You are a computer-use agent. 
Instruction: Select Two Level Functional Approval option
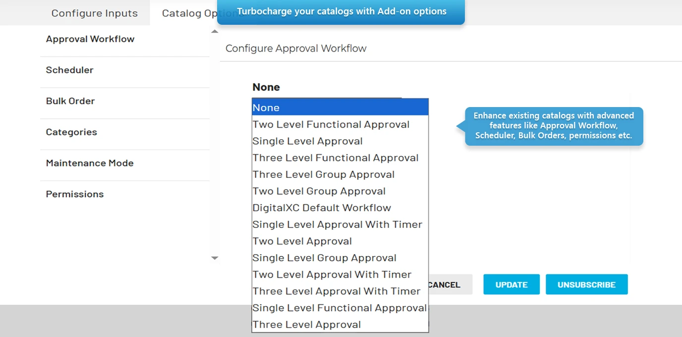tap(331, 124)
